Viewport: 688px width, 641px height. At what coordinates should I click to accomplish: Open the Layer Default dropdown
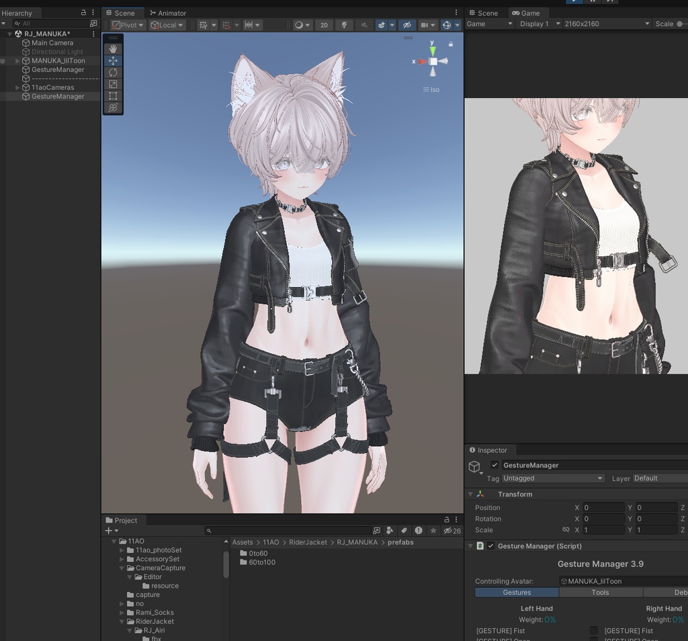(660, 478)
